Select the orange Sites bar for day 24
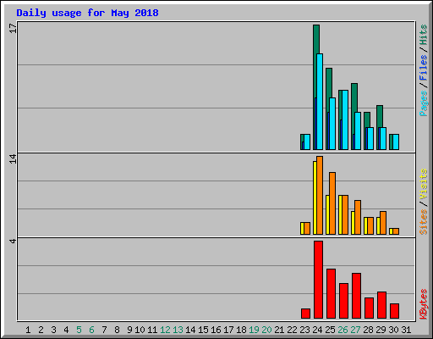The height and width of the screenshot is (339, 433). (320, 195)
